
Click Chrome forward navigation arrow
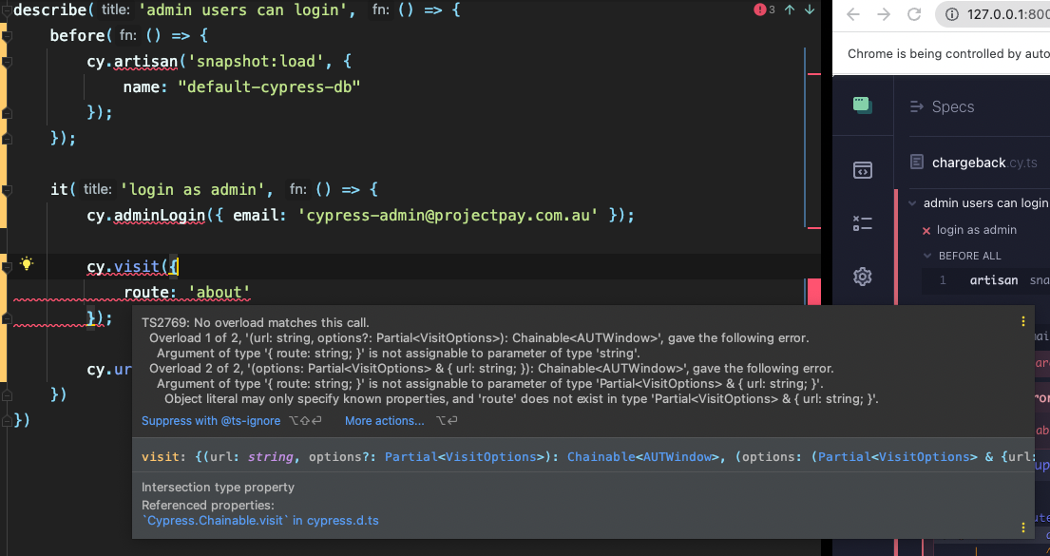tap(884, 14)
